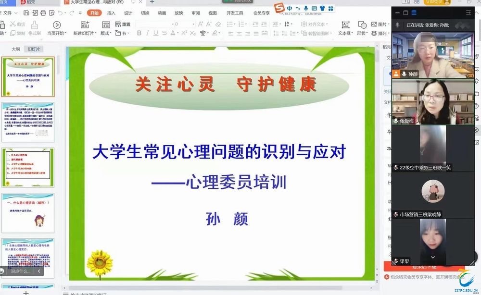The height and width of the screenshot is (295, 481).
Task: Click the Sogou input microphone icon
Action: pos(306,8)
